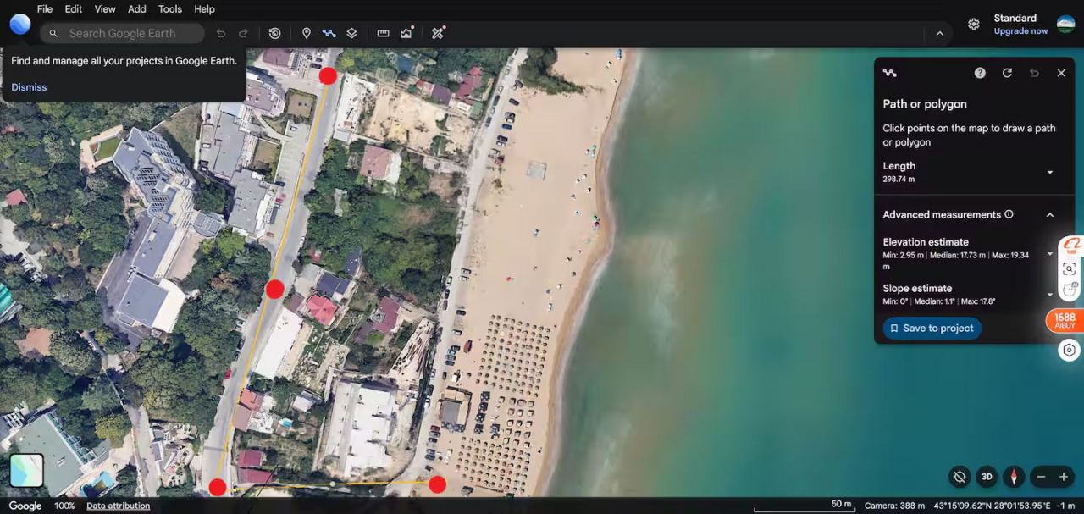This screenshot has width=1084, height=514.
Task: Click the help question mark in path panel
Action: tap(980, 73)
